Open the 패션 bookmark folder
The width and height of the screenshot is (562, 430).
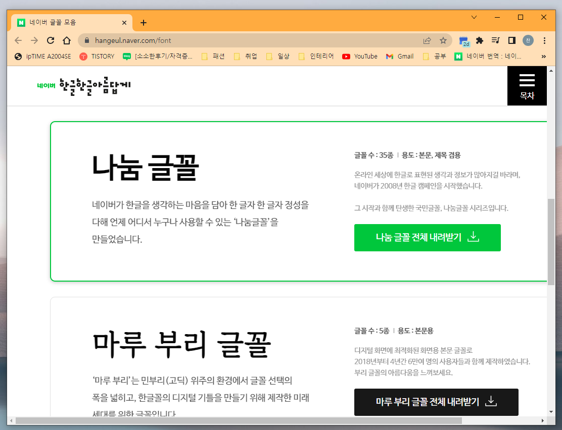[213, 56]
